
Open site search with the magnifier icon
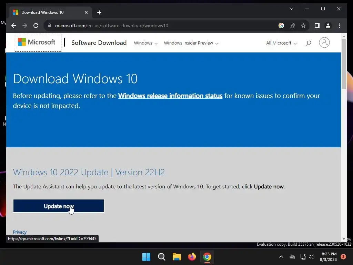click(308, 43)
